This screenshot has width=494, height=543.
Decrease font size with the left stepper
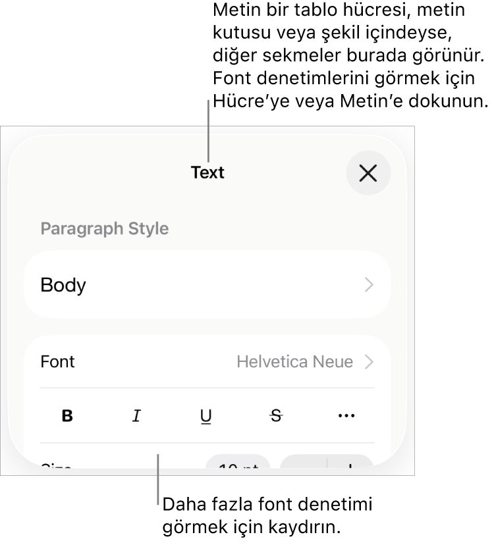coord(304,462)
